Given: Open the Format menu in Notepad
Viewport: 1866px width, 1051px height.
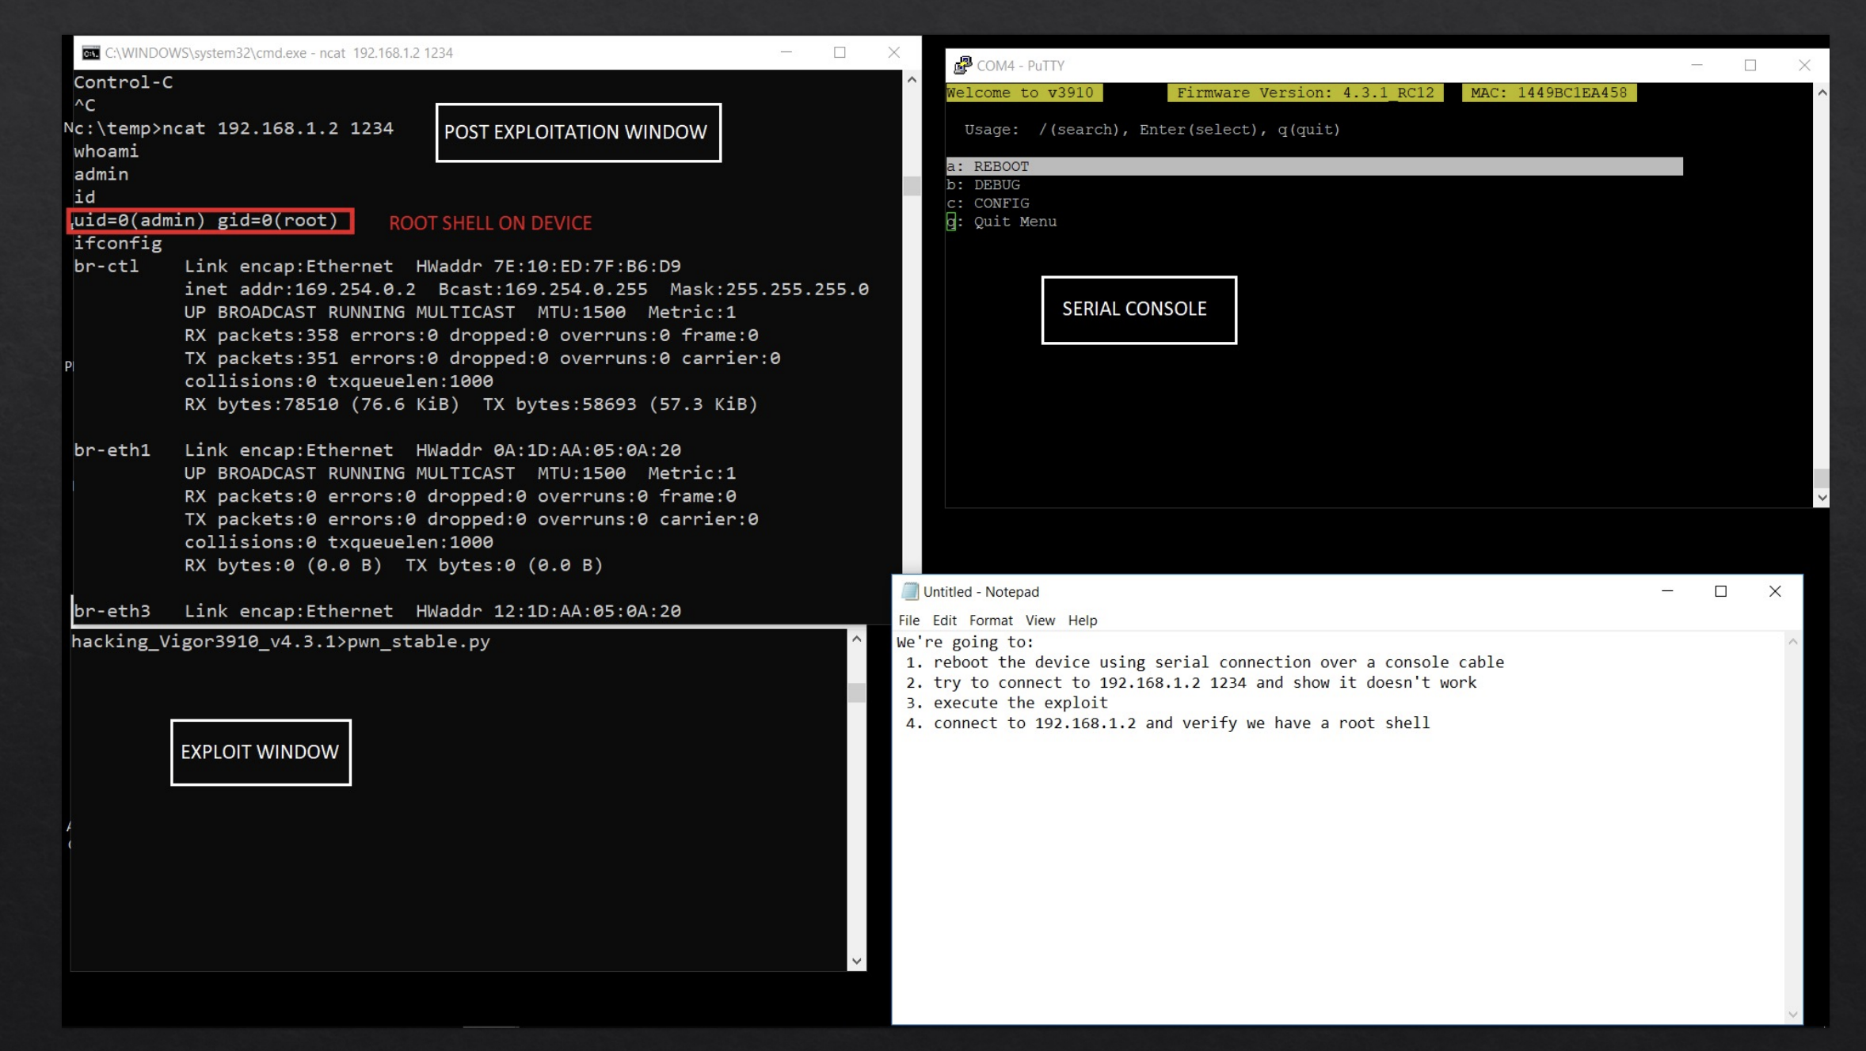Looking at the screenshot, I should pos(991,620).
